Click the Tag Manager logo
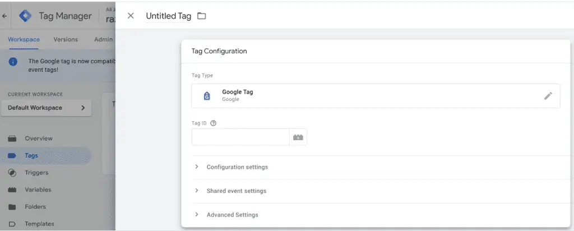 (25, 16)
